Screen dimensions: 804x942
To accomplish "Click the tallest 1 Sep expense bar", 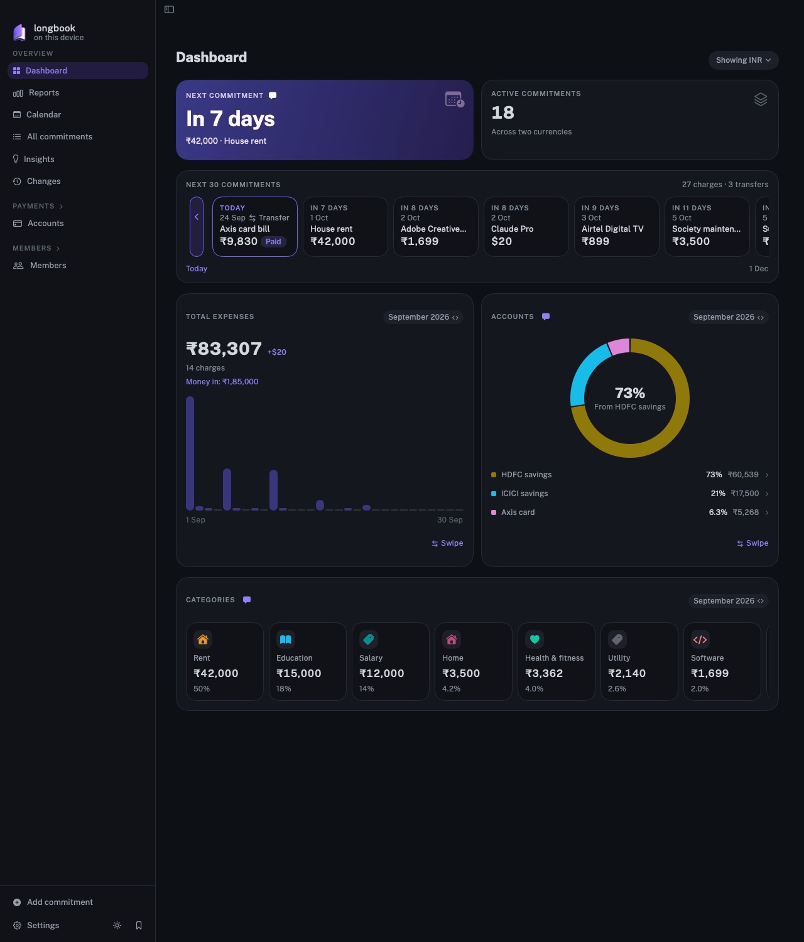I will [x=190, y=453].
